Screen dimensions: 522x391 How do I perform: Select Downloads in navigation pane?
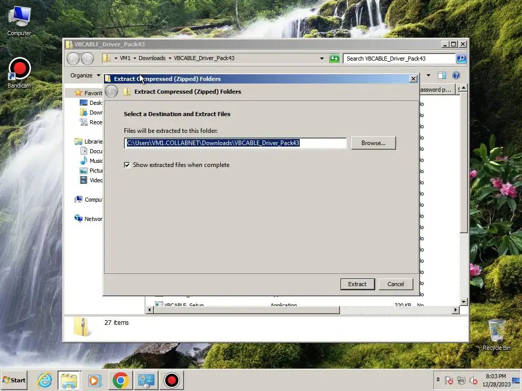(91, 113)
